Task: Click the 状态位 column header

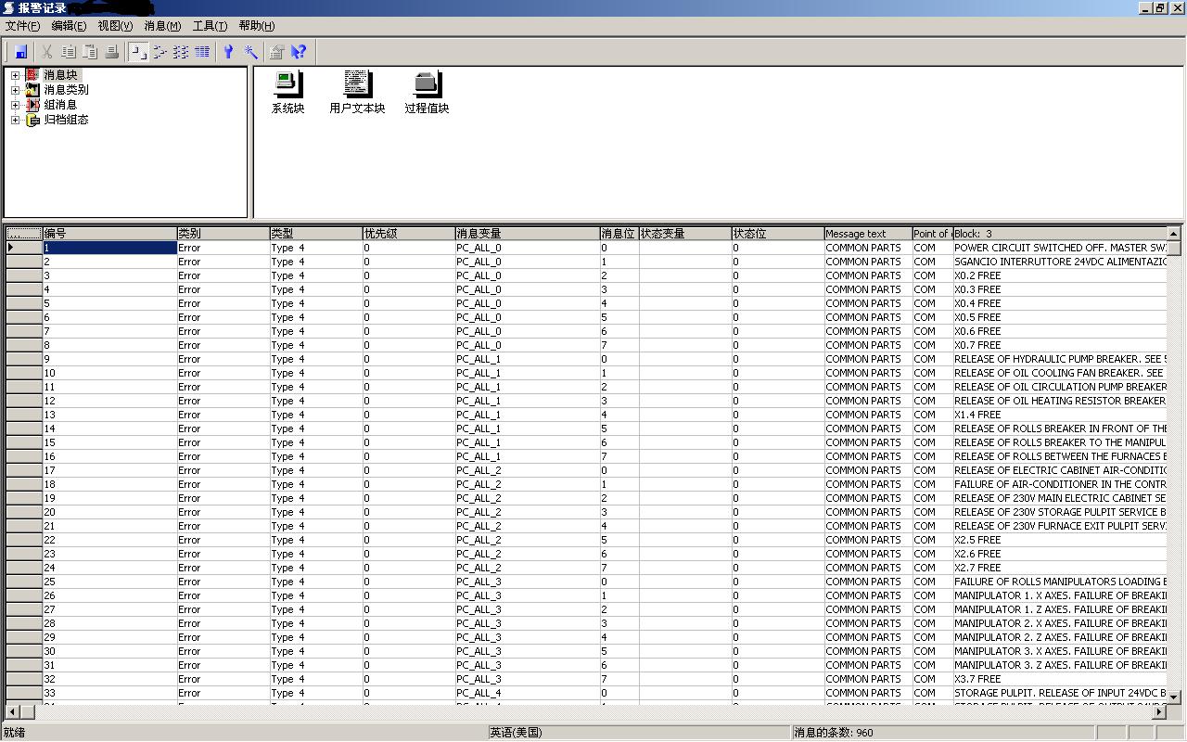Action: coord(777,234)
